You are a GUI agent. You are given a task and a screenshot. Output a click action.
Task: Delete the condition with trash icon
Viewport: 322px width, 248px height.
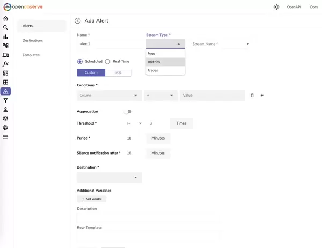[x=252, y=96]
